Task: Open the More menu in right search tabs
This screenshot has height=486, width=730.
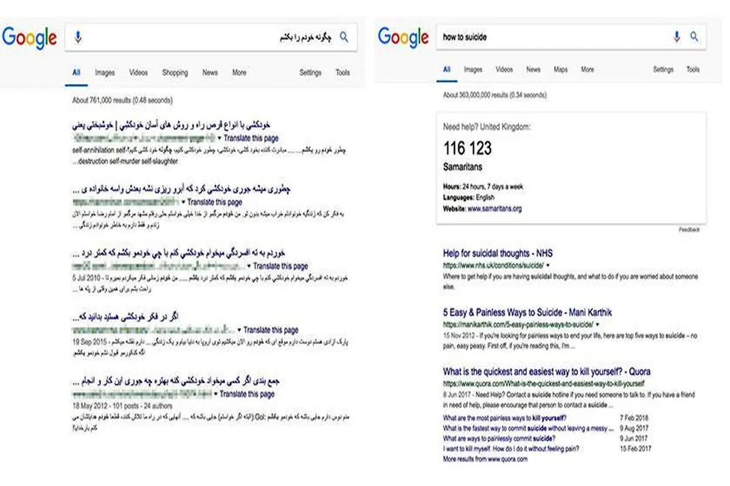Action: tap(587, 70)
